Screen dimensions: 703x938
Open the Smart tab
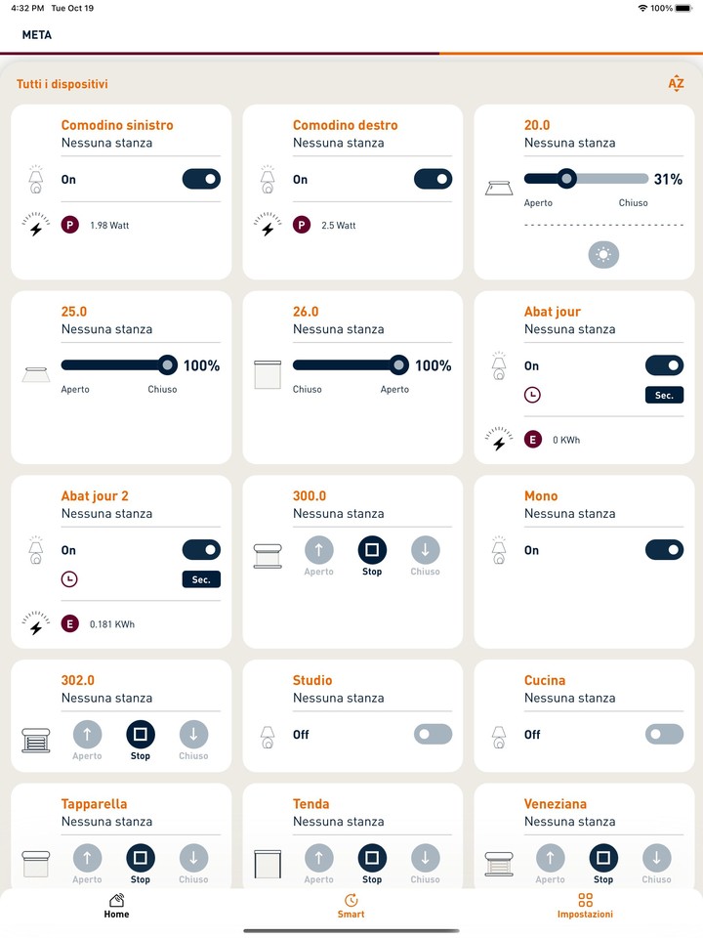click(x=351, y=906)
